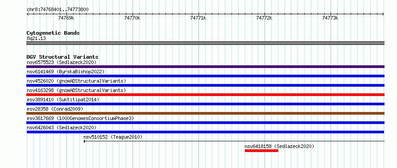This screenshot has width=397, height=168.
Task: Click the Cytogenetic Bands track title
Action: 53,33
